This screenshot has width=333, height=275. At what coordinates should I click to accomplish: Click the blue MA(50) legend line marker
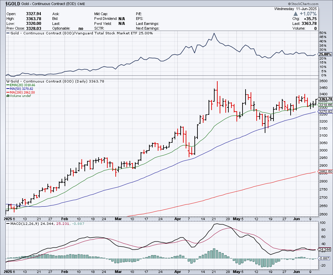pyautogui.click(x=7, y=89)
